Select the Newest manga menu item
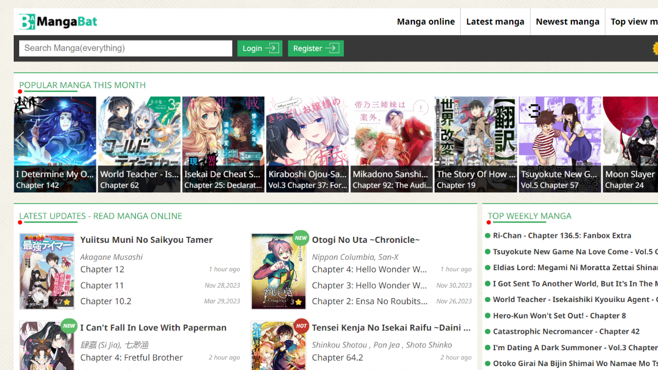658x370 pixels. [x=568, y=22]
